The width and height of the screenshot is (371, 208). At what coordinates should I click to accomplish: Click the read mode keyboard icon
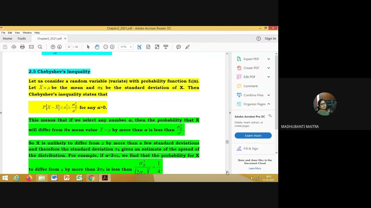coord(166,47)
